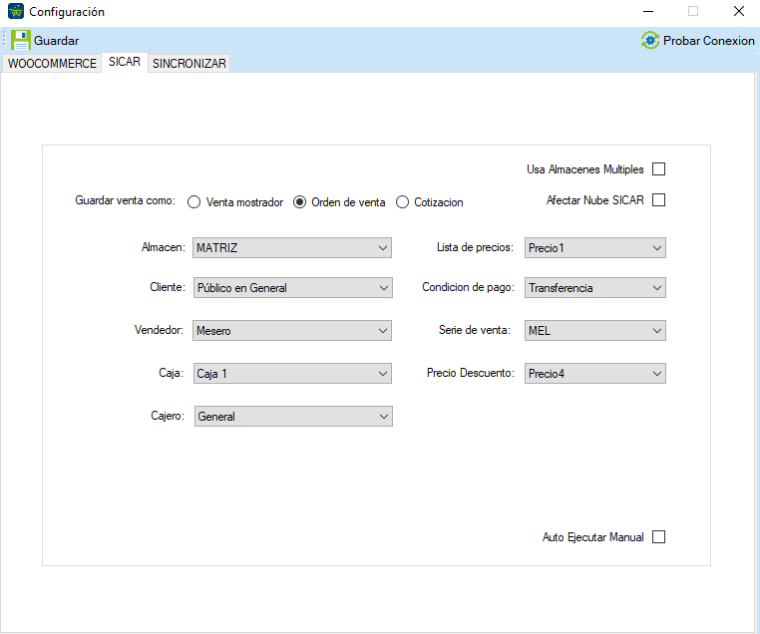Click the Configuración window title text

(67, 12)
